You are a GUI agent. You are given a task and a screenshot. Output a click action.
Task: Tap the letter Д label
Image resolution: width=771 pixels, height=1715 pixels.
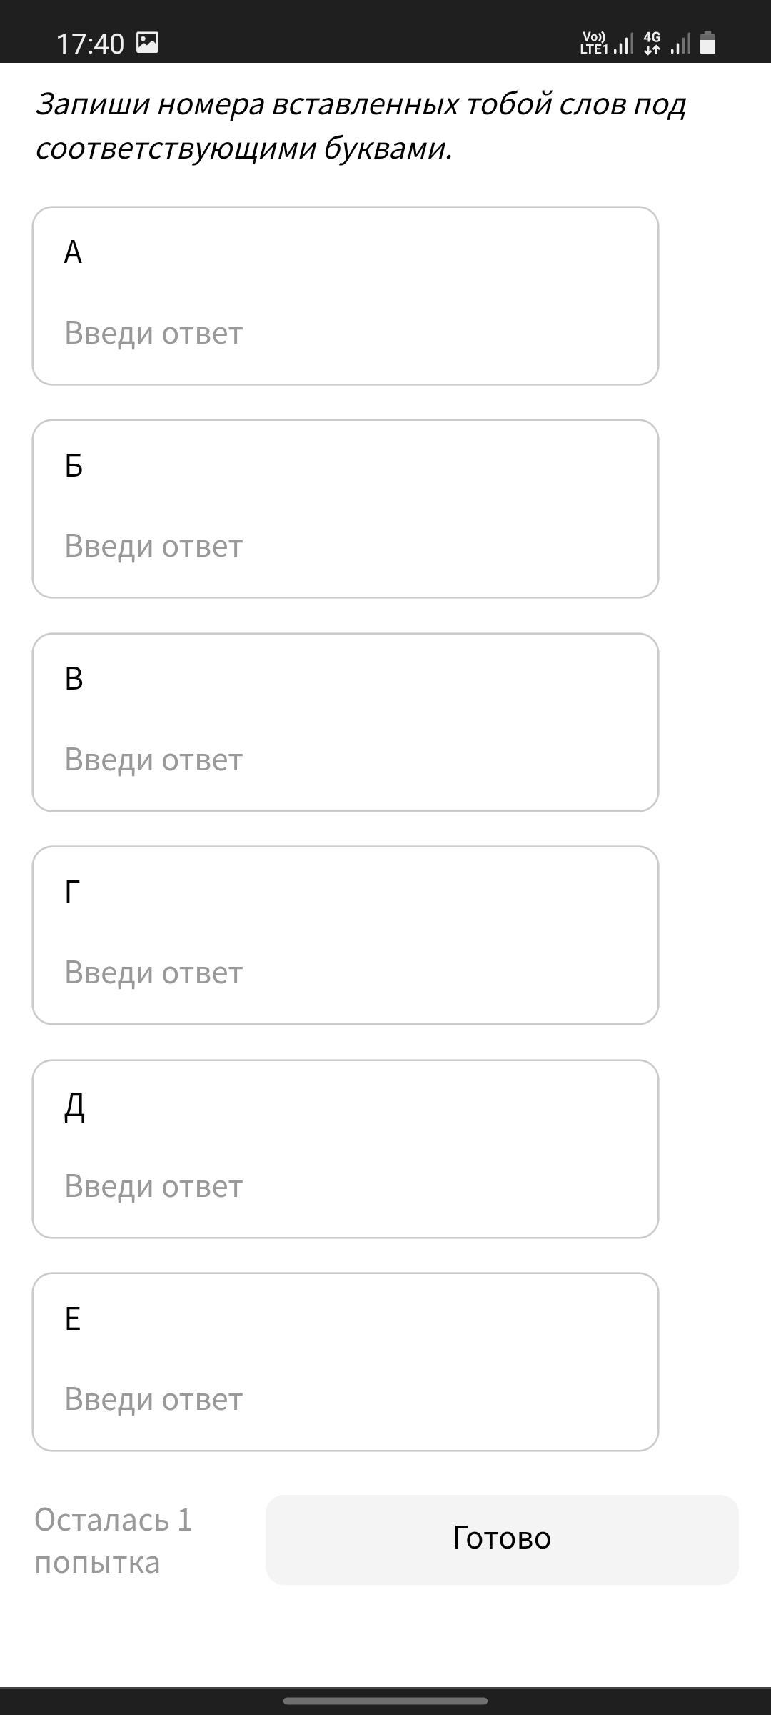(74, 1106)
